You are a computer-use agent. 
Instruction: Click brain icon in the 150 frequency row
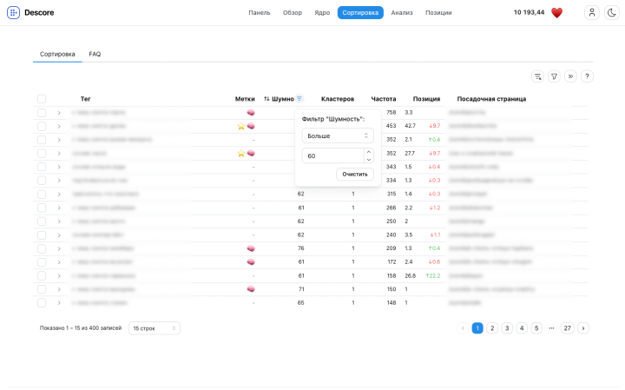click(251, 289)
